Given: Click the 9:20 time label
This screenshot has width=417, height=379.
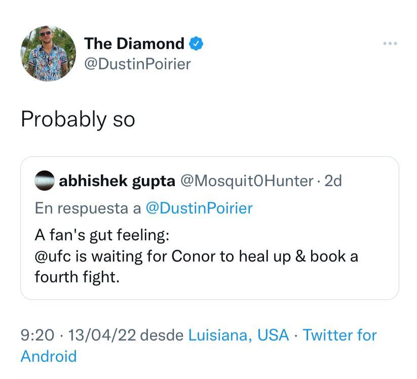Looking at the screenshot, I should coord(31,335).
